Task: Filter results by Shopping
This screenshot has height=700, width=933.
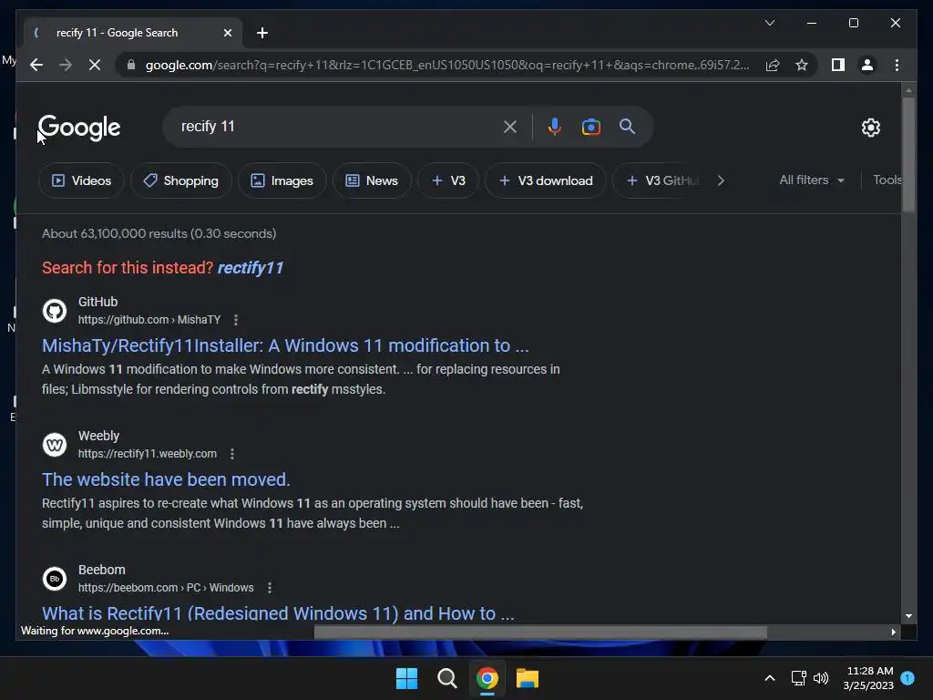Action: (x=181, y=180)
